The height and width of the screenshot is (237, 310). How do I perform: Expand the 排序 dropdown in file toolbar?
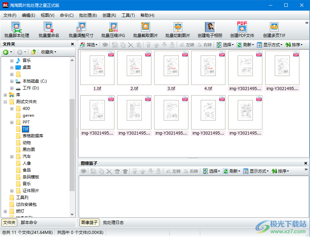click(294, 45)
